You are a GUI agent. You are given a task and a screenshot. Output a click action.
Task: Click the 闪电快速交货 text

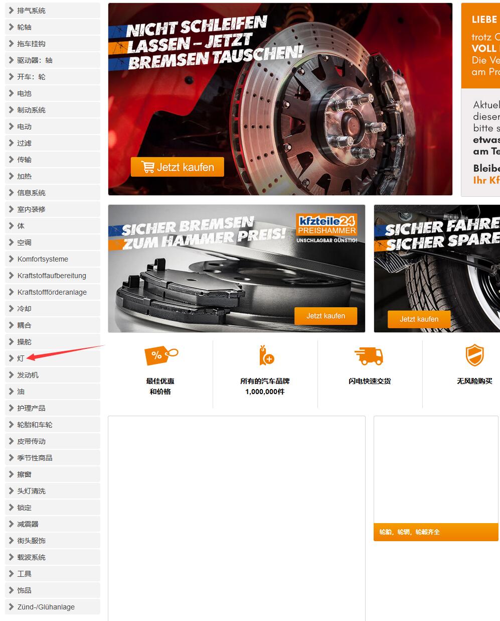(x=370, y=381)
